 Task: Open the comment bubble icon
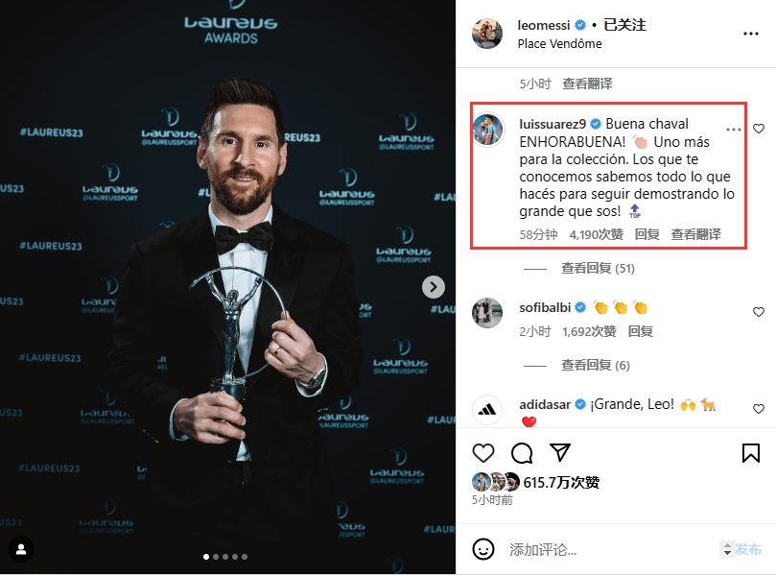pos(522,453)
